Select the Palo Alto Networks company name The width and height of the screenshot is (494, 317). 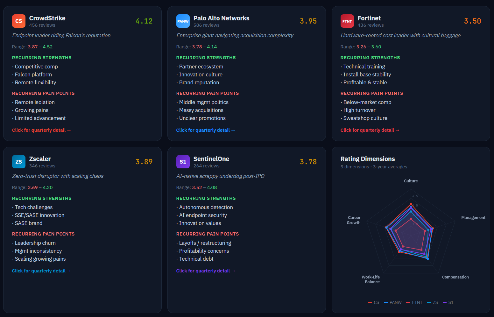click(222, 18)
